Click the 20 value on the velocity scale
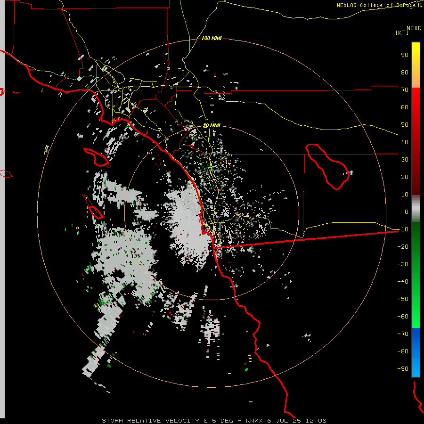The width and height of the screenshot is (424, 424). click(x=405, y=177)
